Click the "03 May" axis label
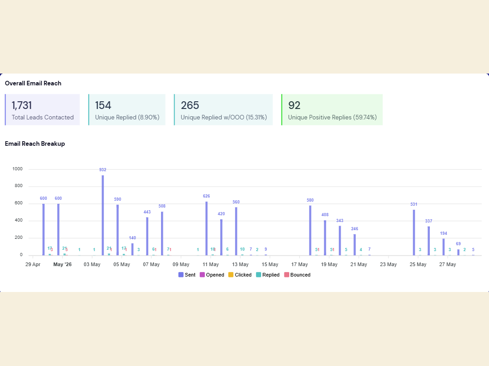 (x=92, y=265)
